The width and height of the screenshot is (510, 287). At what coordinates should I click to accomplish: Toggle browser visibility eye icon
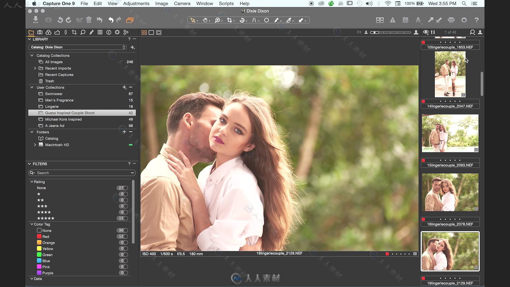pyautogui.click(x=426, y=32)
